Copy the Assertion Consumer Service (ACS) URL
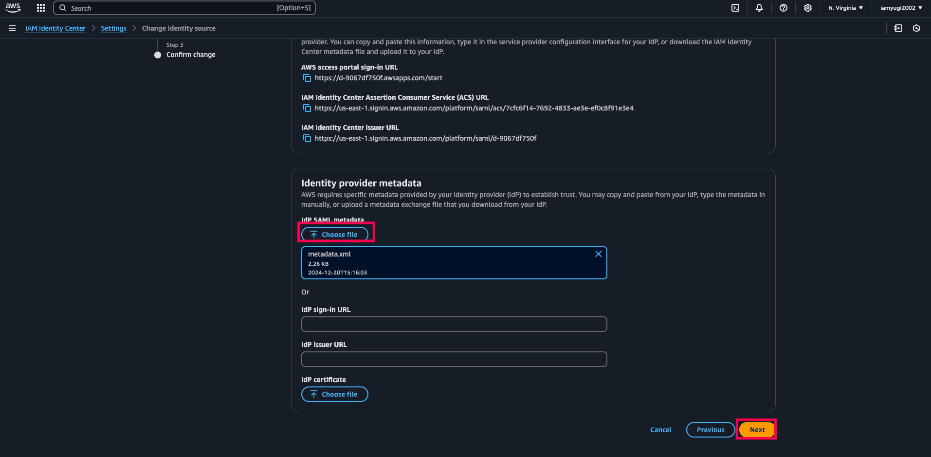The width and height of the screenshot is (931, 457). (x=307, y=108)
